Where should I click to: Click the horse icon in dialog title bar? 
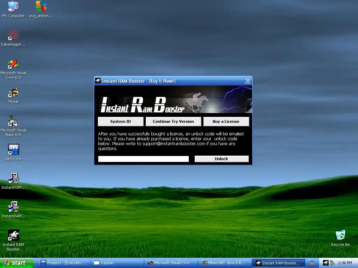[x=98, y=81]
